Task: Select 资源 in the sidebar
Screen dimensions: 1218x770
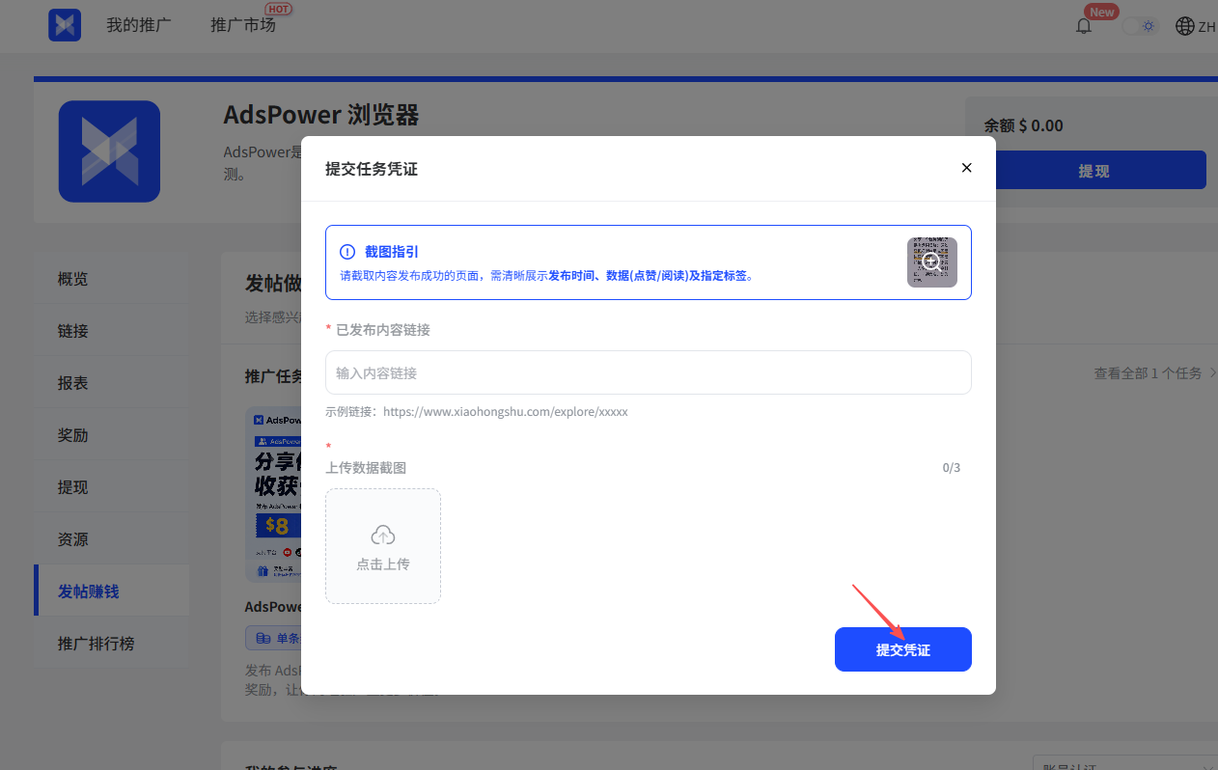Action: pyautogui.click(x=111, y=539)
